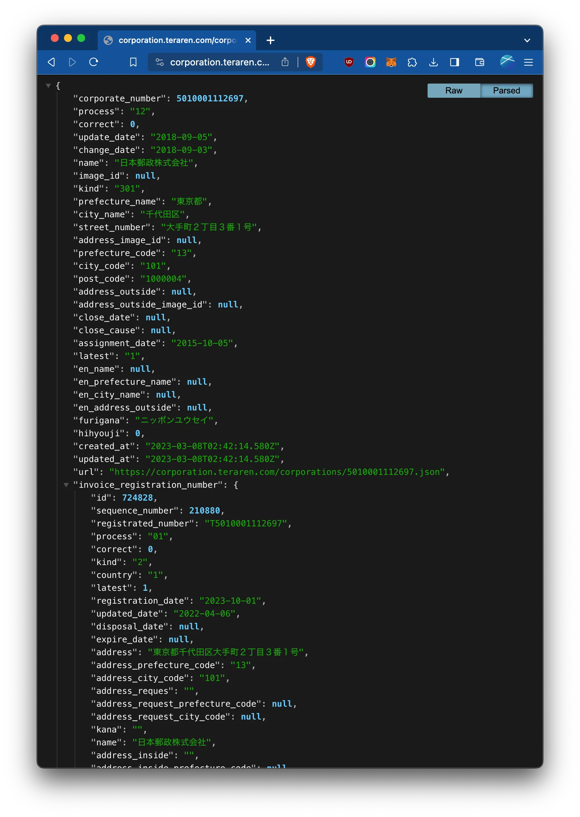
Task: Open the tab search dropdown chevron
Action: (x=527, y=40)
